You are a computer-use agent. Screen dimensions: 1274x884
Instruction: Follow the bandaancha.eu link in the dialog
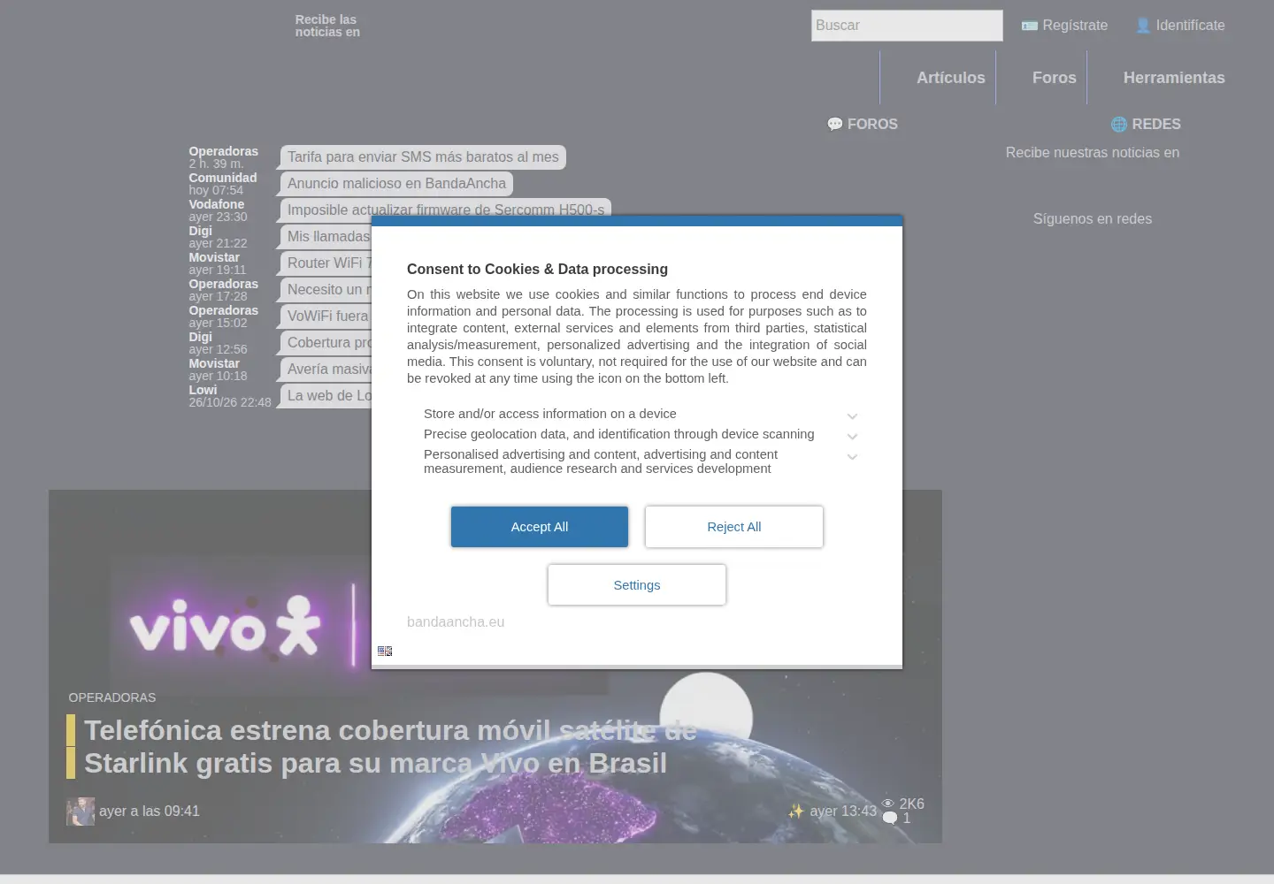pos(456,622)
